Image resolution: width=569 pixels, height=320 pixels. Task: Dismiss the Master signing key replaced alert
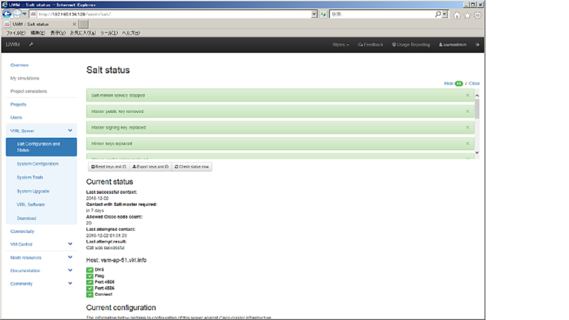[467, 127]
